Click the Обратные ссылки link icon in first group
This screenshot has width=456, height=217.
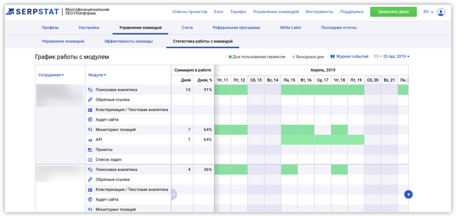(90, 100)
